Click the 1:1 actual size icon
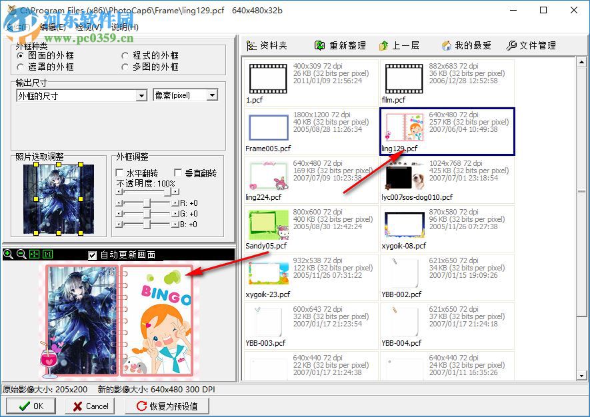The height and width of the screenshot is (417, 590). point(47,254)
